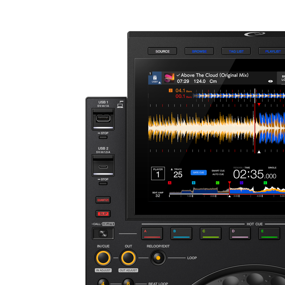This screenshot has height=285, width=285.
Task: Trigger hot cue pad D
Action: pyautogui.click(x=240, y=234)
